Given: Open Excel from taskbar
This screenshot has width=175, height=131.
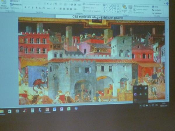Looking at the screenshot, I should point(69,109).
